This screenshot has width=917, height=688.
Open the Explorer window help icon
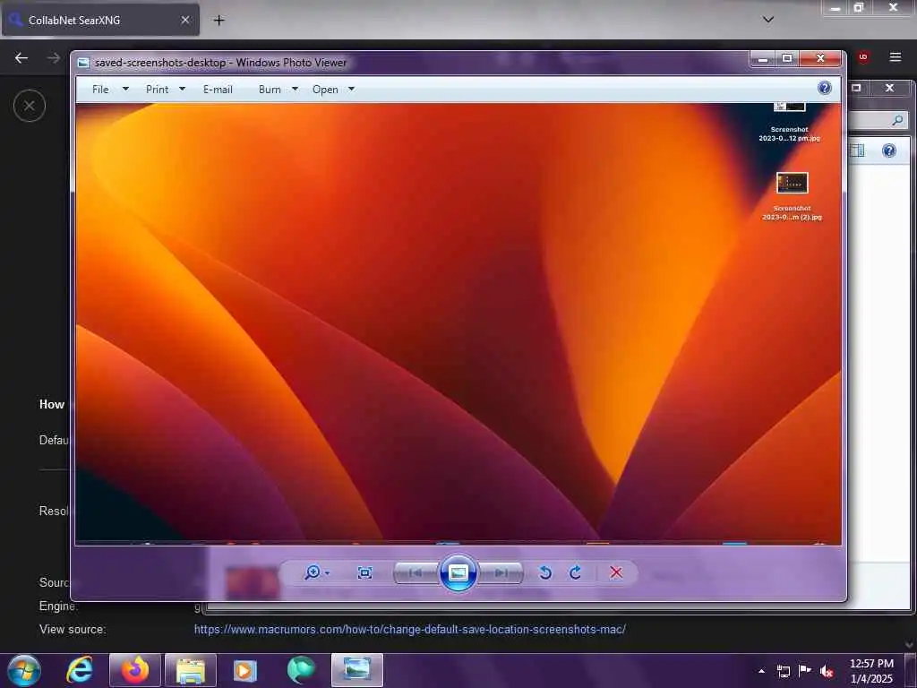coord(889,150)
